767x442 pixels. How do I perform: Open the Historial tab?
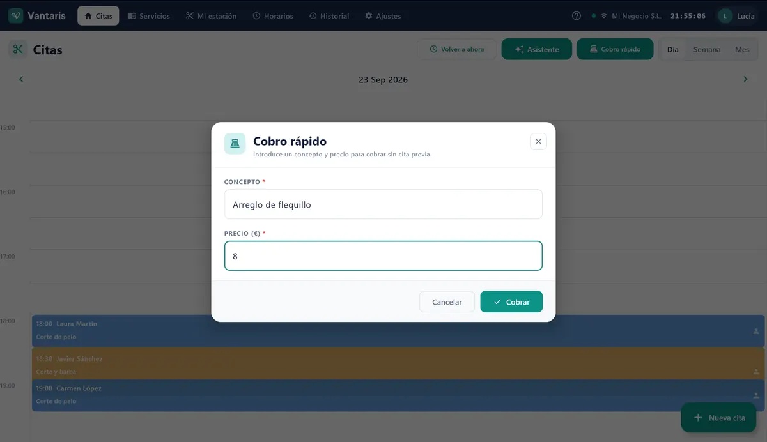click(x=329, y=16)
